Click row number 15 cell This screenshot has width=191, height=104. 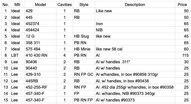(x=6, y=100)
